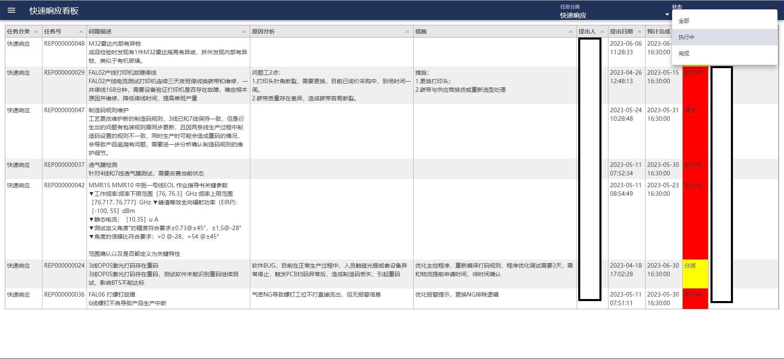This screenshot has width=784, height=359.
Task: Click the red 提交 status of REP000000047
Action: pos(695,131)
